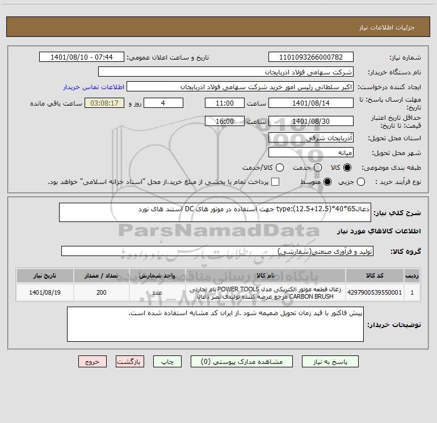Choose the متوسط purchase type radio
The width and height of the screenshot is (437, 423).
(x=327, y=182)
